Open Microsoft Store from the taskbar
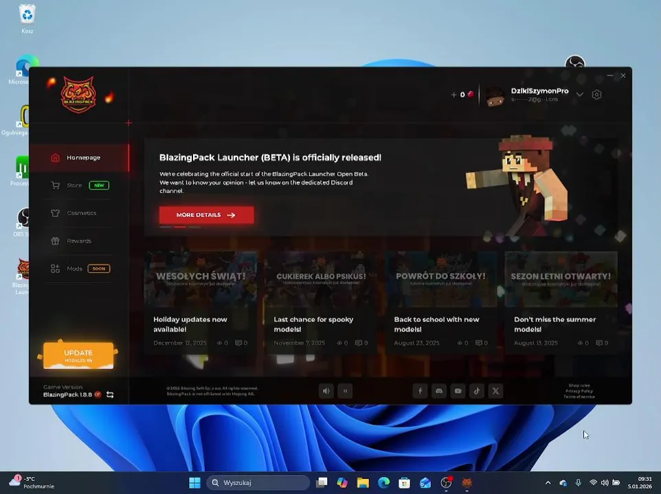This screenshot has width=661, height=494. tap(404, 482)
